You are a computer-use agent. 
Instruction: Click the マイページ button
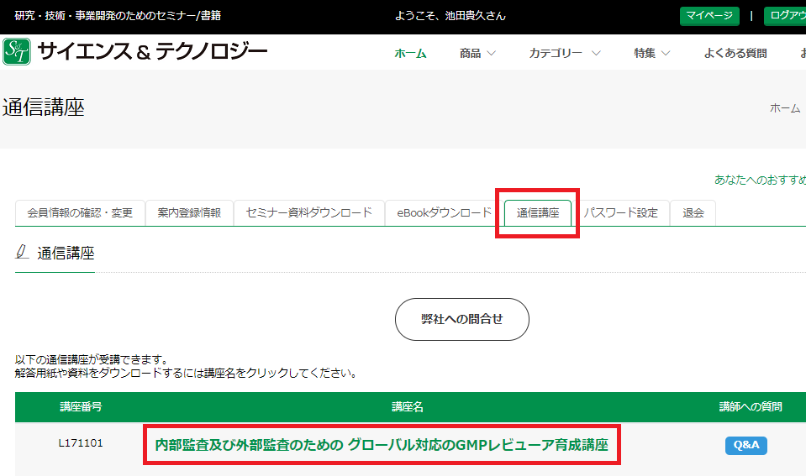coord(709,16)
